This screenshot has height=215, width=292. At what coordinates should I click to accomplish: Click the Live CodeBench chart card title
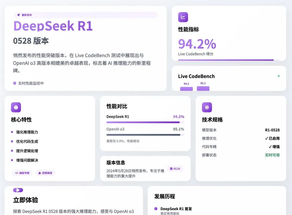point(196,76)
